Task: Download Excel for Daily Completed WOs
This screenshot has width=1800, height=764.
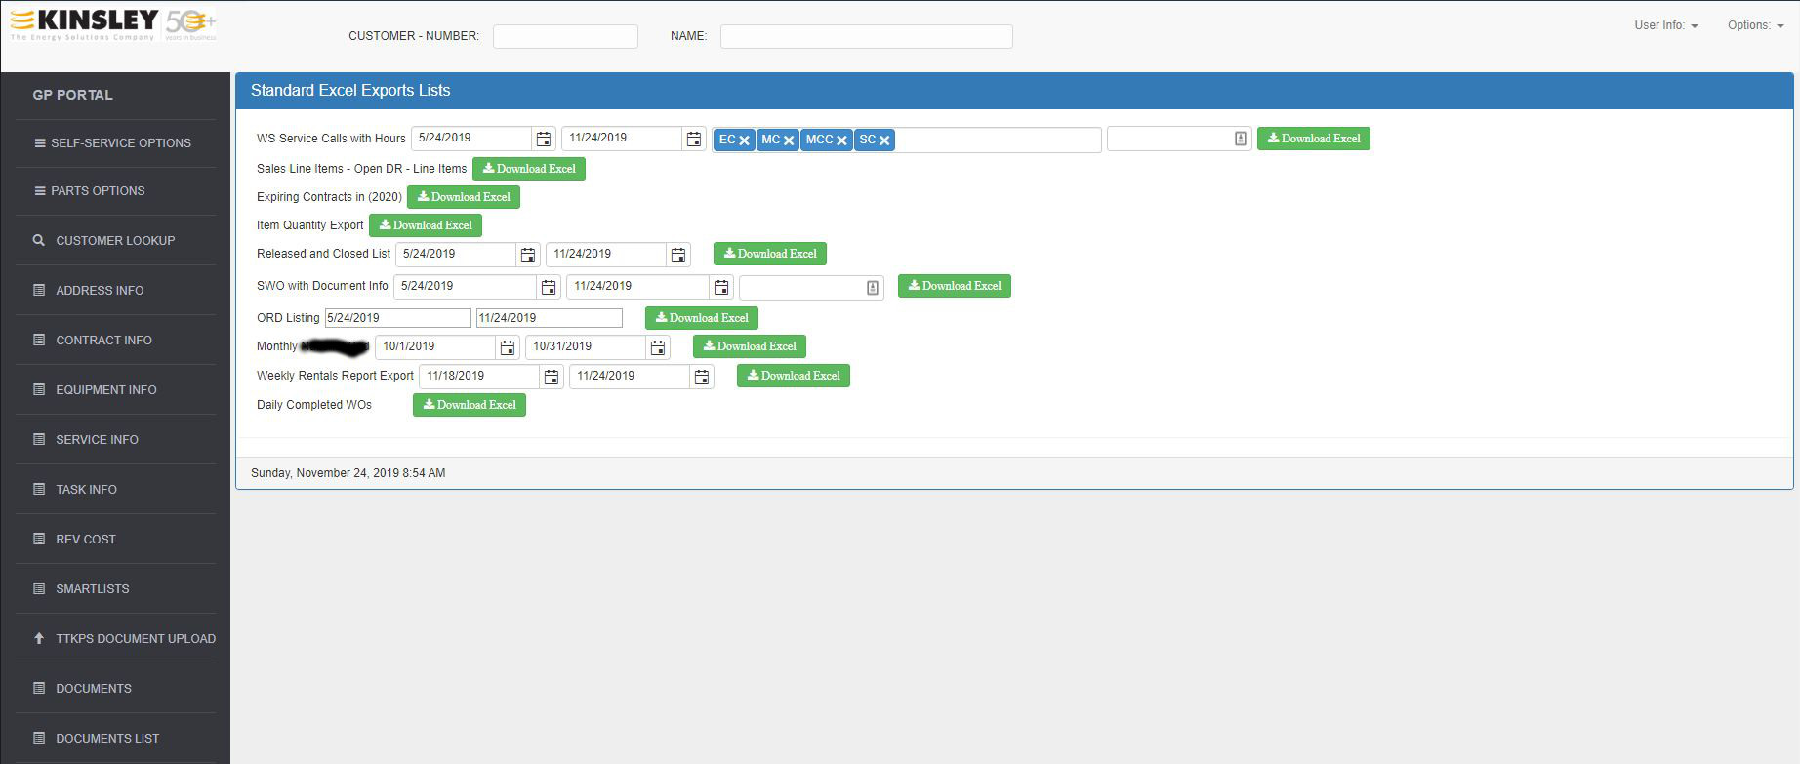Action: pyautogui.click(x=470, y=405)
